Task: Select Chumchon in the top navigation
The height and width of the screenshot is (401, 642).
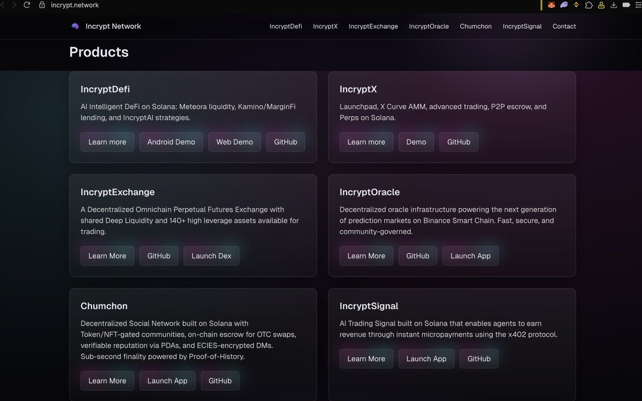Action: coord(476,26)
